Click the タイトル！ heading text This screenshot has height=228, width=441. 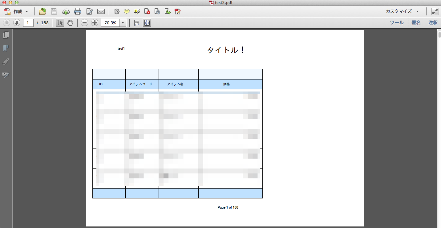click(x=226, y=50)
